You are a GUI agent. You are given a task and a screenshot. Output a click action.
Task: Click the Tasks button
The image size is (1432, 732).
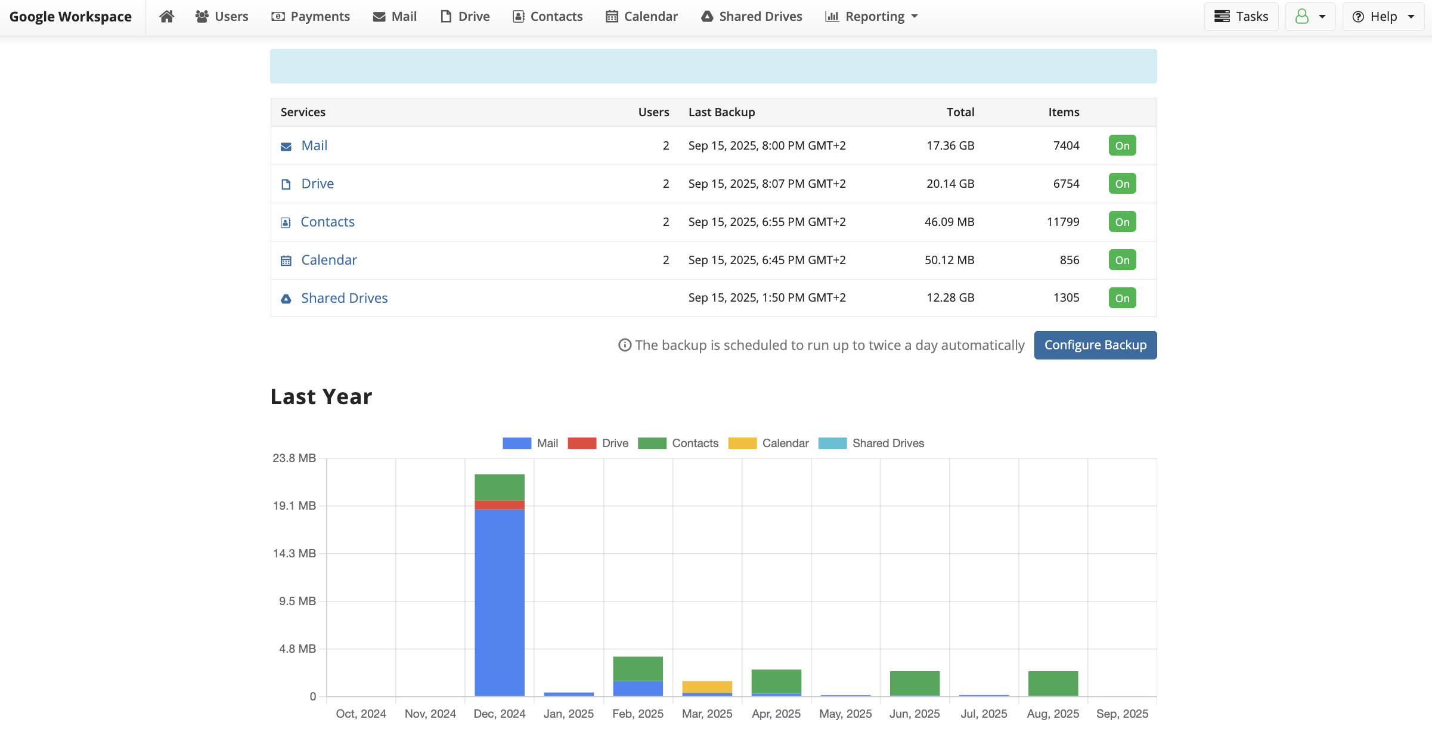(1241, 16)
